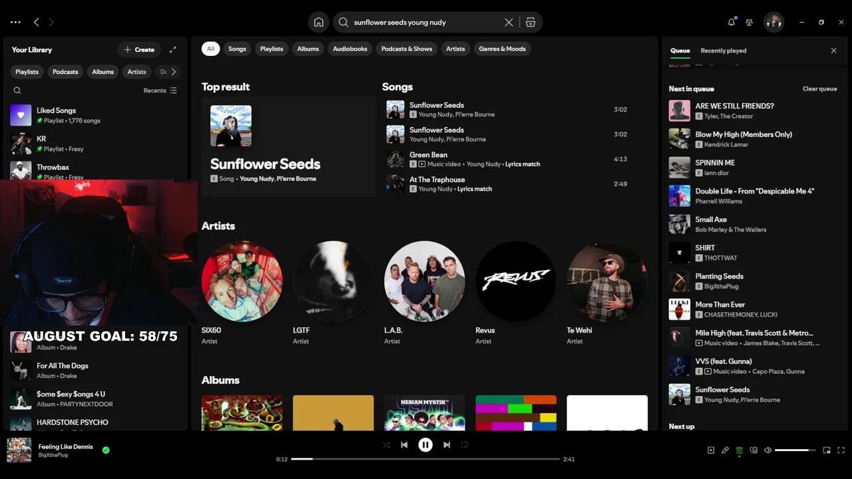852x479 pixels.
Task: Navigate back with the left arrow
Action: coord(36,22)
